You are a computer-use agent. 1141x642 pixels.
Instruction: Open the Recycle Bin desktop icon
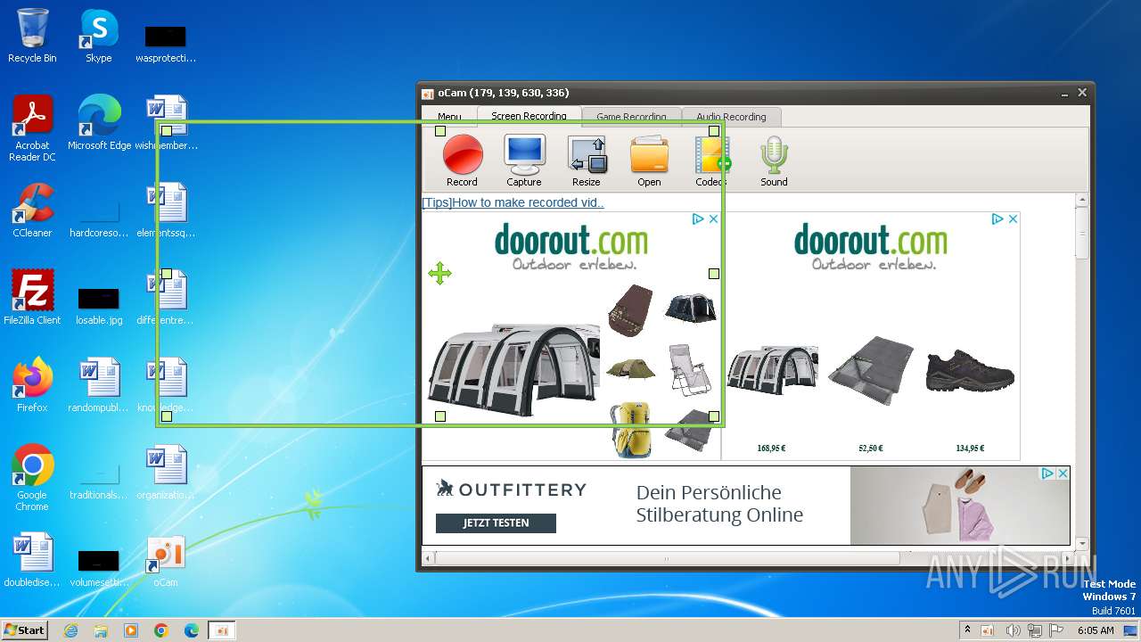(x=32, y=37)
